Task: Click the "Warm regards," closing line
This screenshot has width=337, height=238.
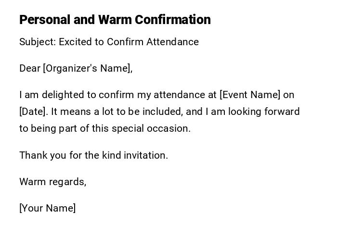Action: pos(52,182)
